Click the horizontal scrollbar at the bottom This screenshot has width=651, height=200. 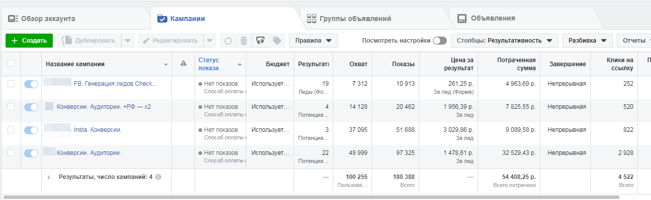coord(311,197)
